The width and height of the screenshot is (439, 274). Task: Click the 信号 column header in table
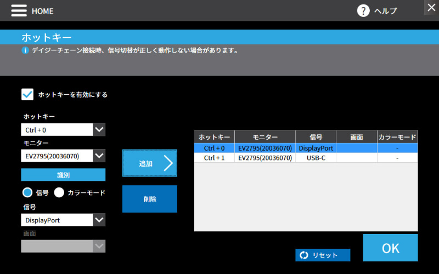[316, 137]
